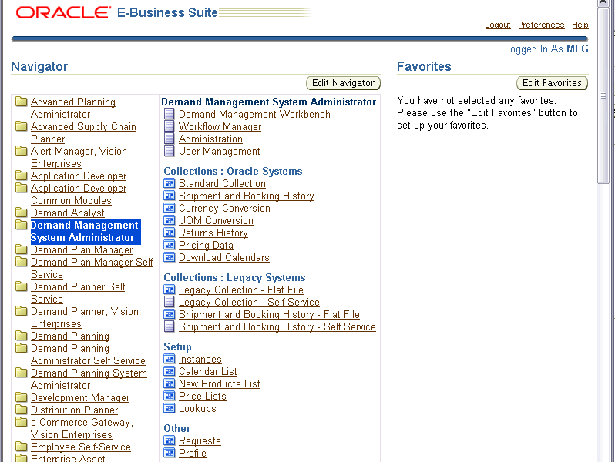615x462 pixels.
Task: Click the folder icon beside Alert Manager, Vision Enterprises
Action: [21, 151]
